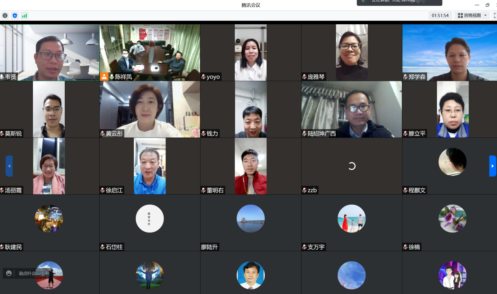
Task: Toggle muted mic icon for 郑学森
Action: pyautogui.click(x=406, y=77)
